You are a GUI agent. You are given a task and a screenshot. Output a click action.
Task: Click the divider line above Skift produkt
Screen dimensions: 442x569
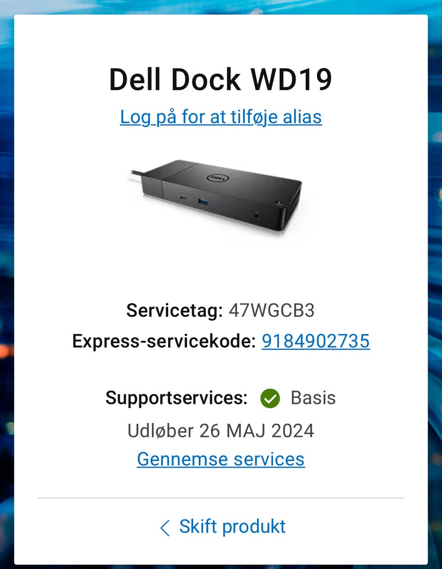pyautogui.click(x=221, y=498)
